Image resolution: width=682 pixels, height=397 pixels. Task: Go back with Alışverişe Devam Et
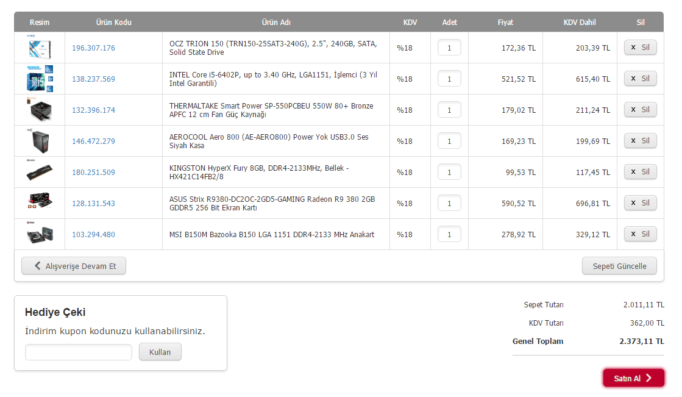(x=74, y=266)
